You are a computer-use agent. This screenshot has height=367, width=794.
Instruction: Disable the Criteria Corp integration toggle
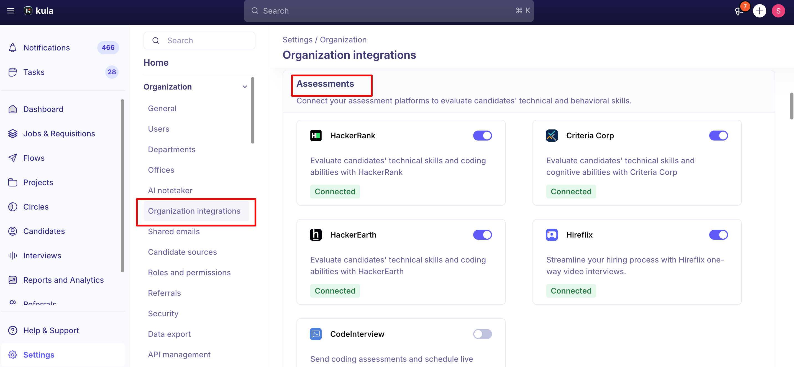(718, 136)
